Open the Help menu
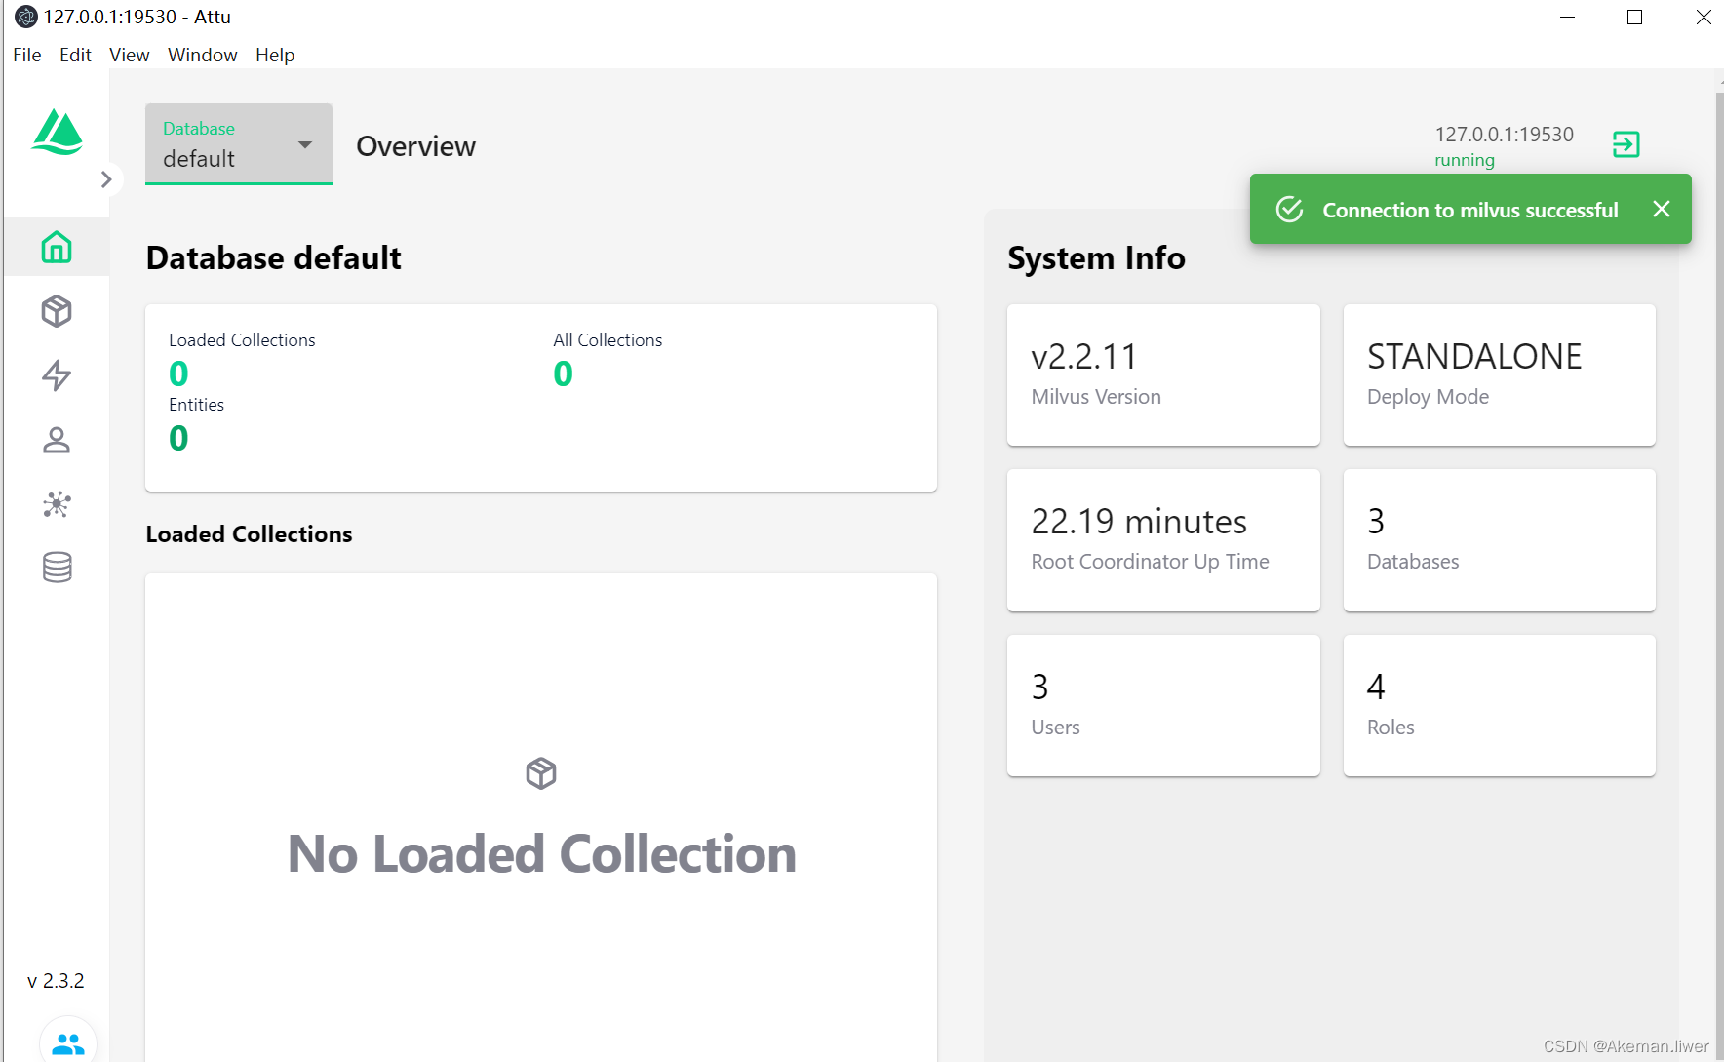This screenshot has width=1724, height=1062. click(x=275, y=55)
